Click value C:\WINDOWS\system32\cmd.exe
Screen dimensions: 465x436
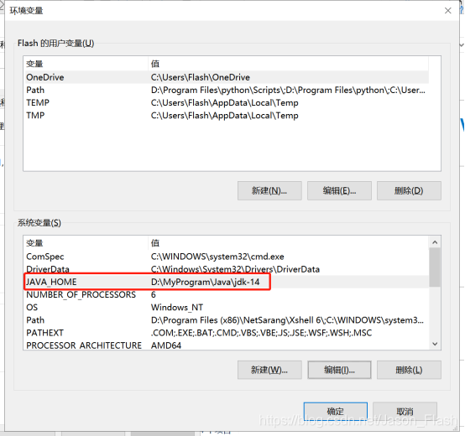217,257
